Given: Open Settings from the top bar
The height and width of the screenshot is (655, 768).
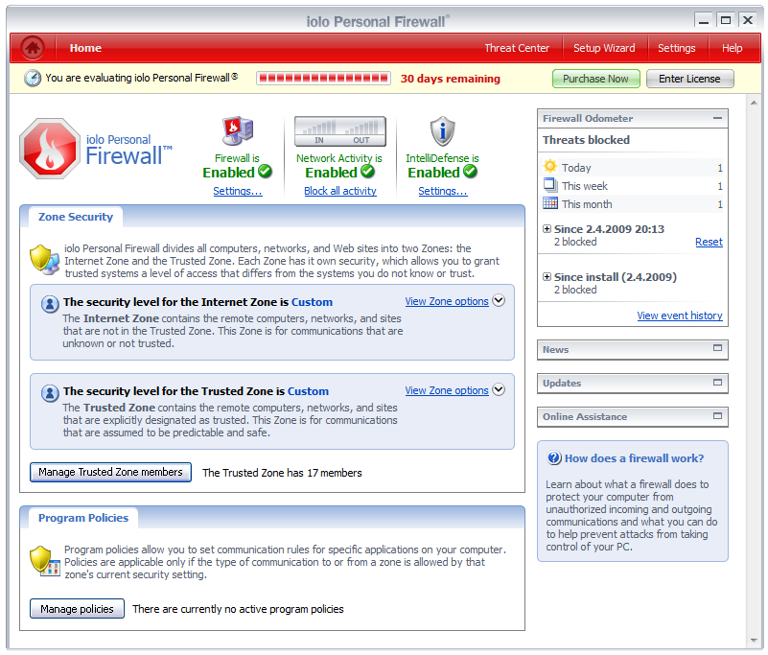Looking at the screenshot, I should click(x=676, y=48).
